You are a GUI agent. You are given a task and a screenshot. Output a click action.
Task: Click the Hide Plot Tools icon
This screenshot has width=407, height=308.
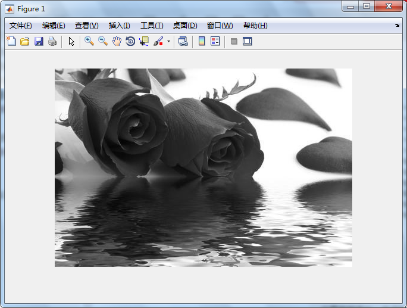pyautogui.click(x=234, y=41)
